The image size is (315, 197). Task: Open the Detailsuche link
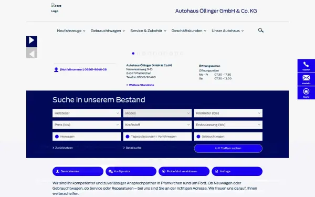(x=132, y=148)
